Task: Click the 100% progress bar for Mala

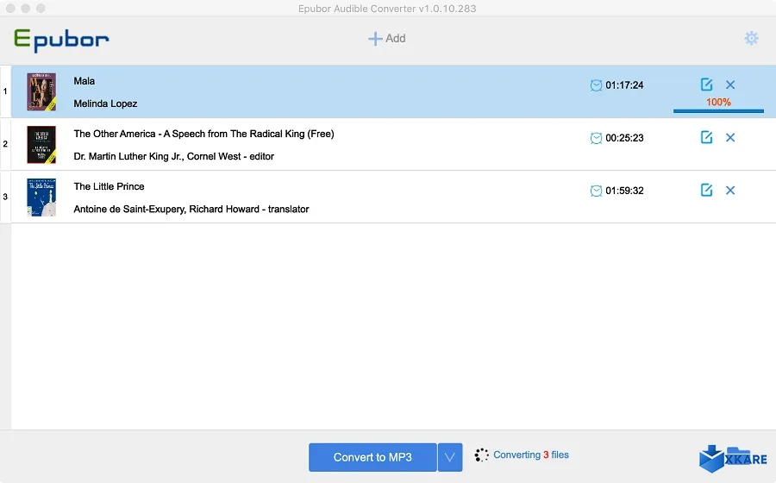Action: [718, 111]
